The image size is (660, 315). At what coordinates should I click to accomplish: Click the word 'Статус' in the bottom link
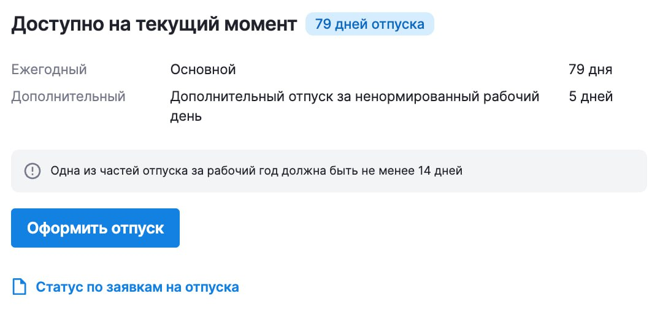(x=59, y=287)
